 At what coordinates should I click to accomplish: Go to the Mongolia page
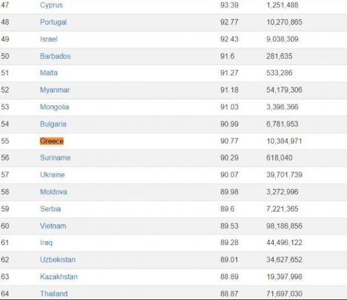tap(54, 107)
